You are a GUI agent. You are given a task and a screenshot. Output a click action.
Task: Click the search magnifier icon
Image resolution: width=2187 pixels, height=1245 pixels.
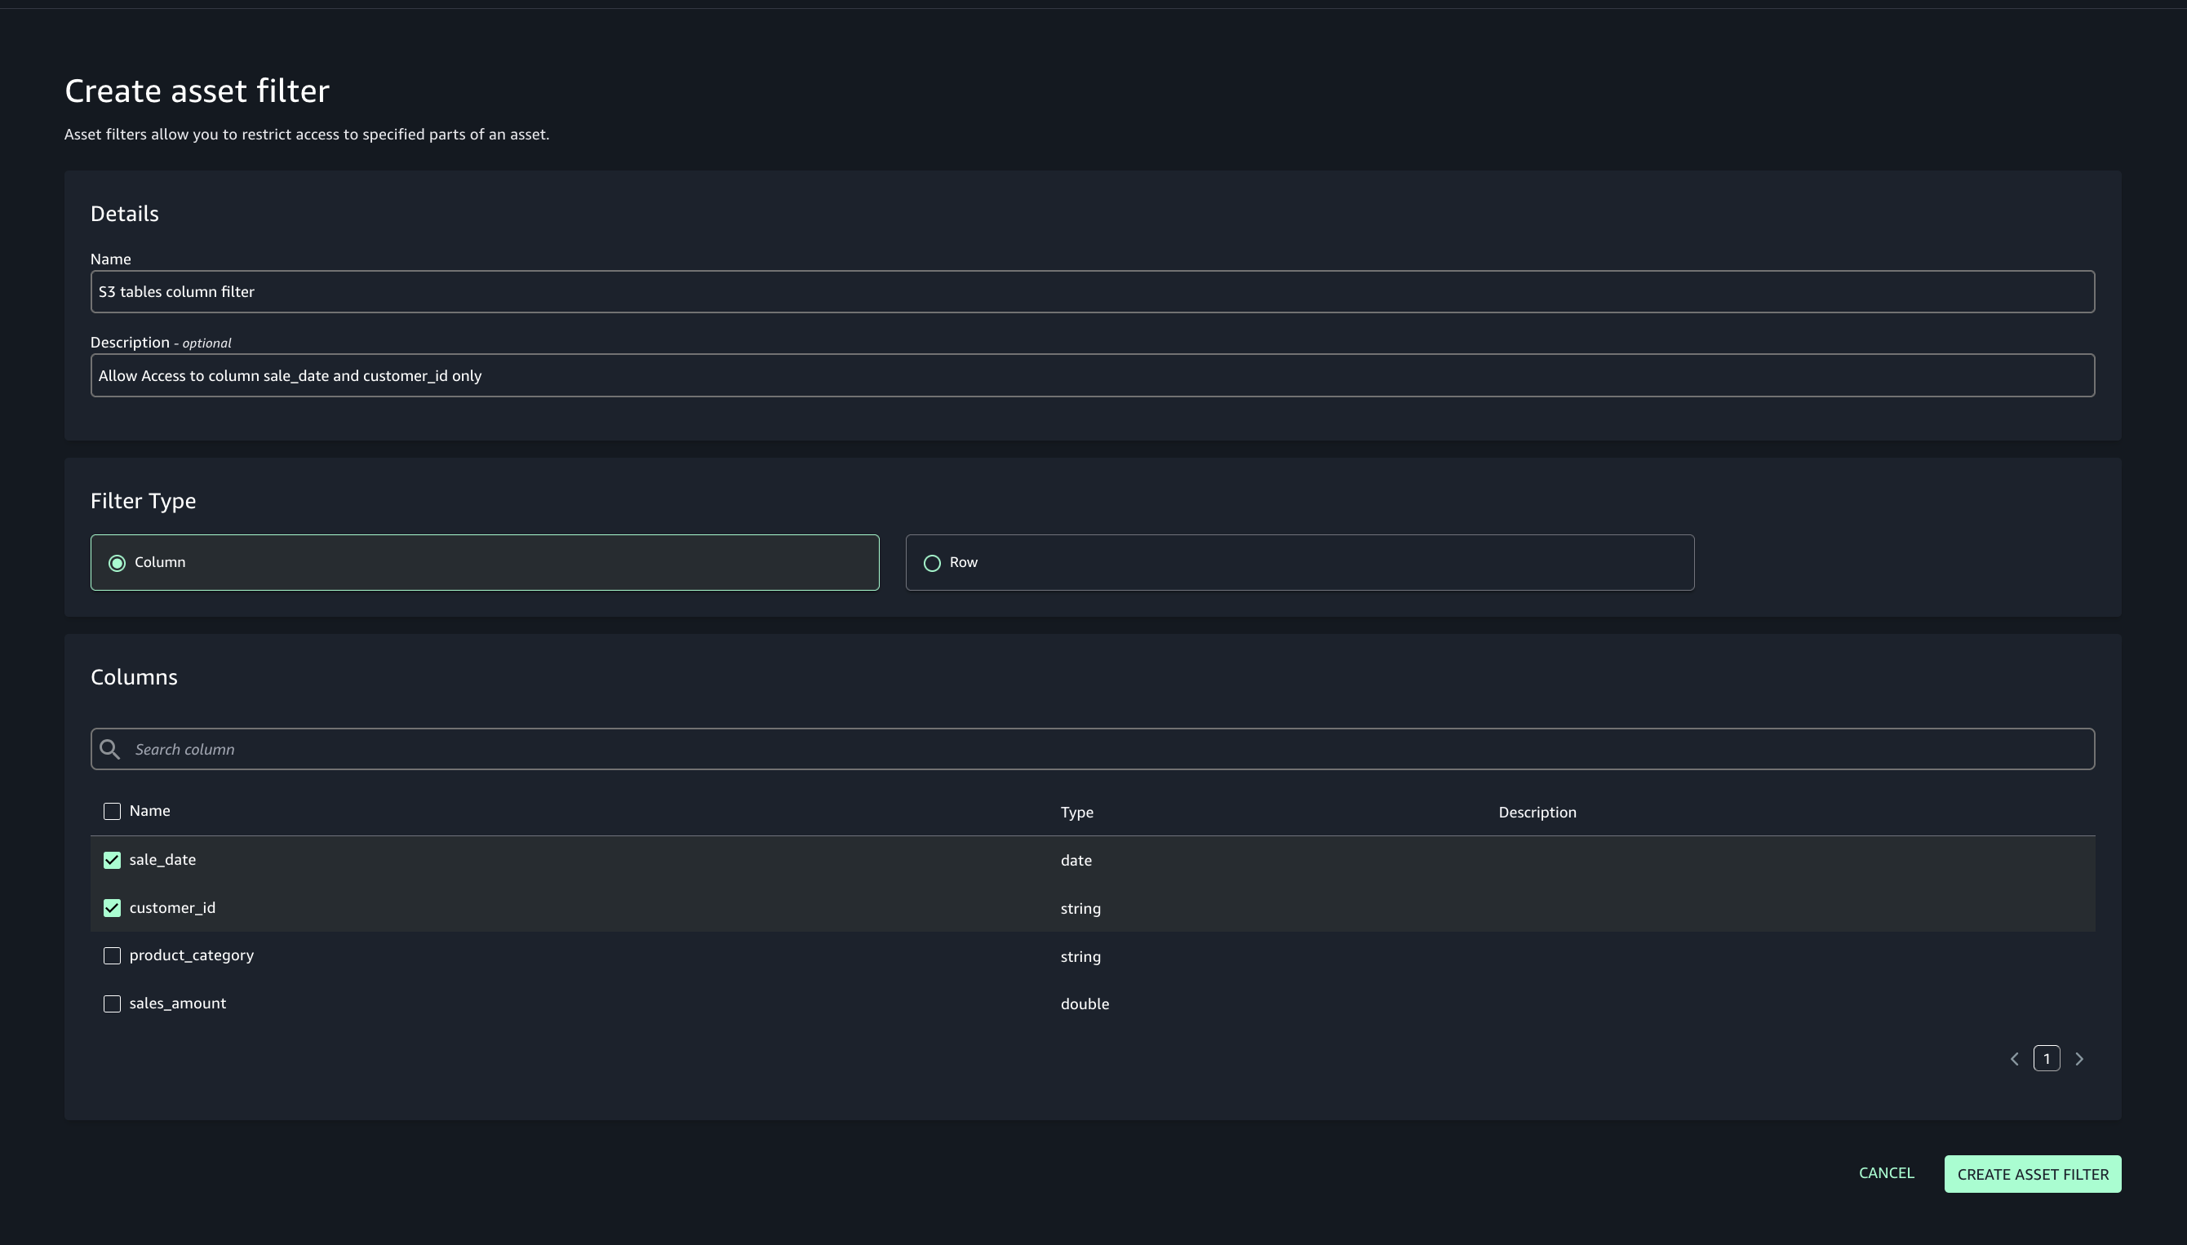click(x=109, y=749)
